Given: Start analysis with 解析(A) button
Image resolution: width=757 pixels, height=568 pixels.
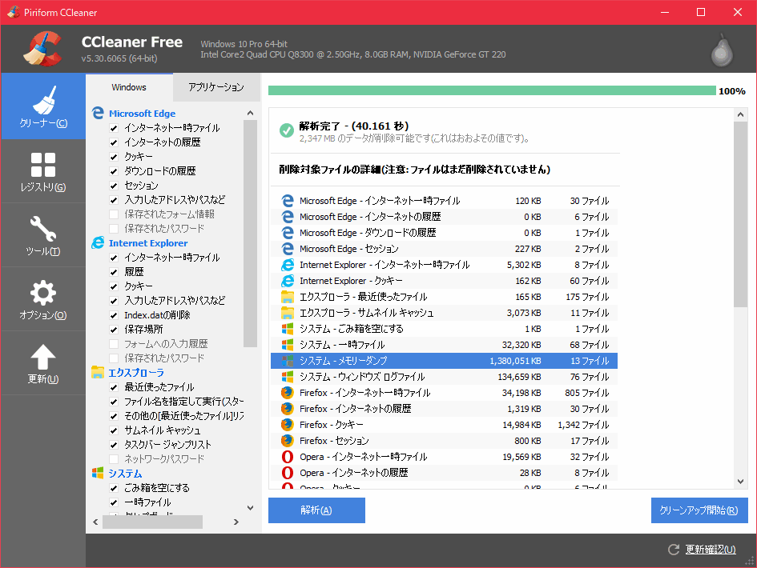Looking at the screenshot, I should pyautogui.click(x=316, y=510).
